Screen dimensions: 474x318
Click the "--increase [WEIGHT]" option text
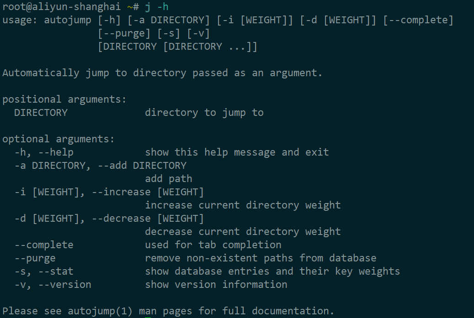[148, 192]
